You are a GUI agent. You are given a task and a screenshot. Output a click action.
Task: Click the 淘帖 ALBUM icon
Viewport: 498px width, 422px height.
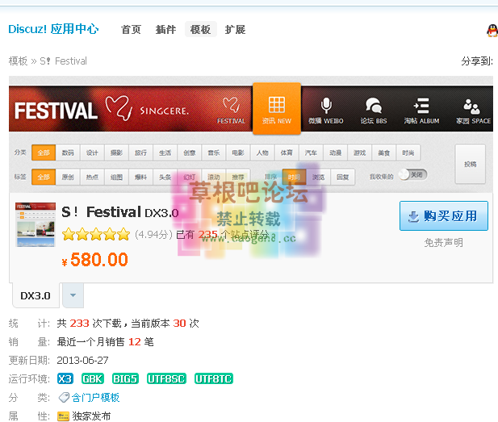pyautogui.click(x=421, y=106)
